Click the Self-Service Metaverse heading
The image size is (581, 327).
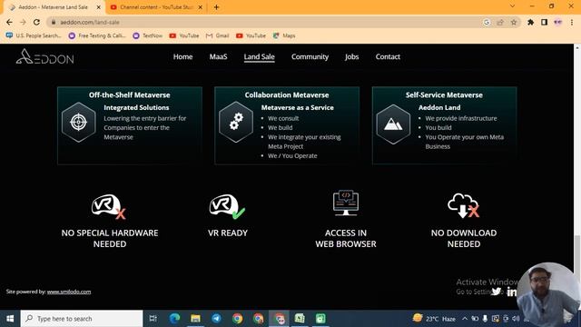[444, 94]
